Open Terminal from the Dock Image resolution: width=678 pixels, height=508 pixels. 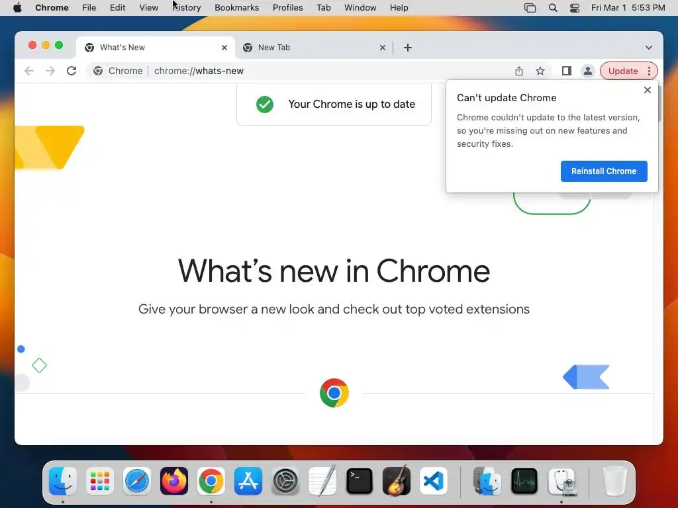pos(360,481)
